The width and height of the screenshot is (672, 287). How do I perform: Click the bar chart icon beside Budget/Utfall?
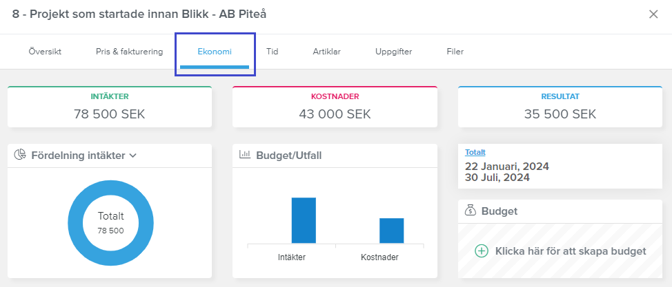click(244, 155)
